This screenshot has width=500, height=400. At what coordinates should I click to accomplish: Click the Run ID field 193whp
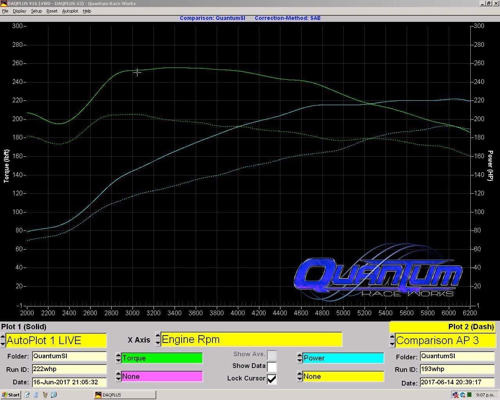(457, 369)
